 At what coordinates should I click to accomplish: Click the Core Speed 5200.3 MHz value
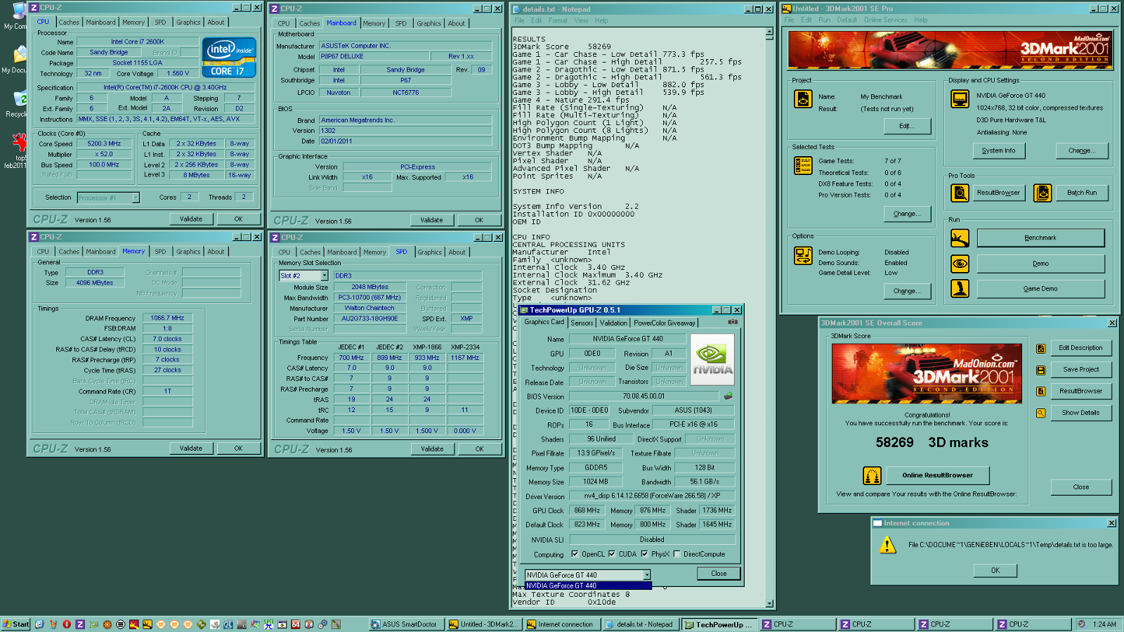103,143
